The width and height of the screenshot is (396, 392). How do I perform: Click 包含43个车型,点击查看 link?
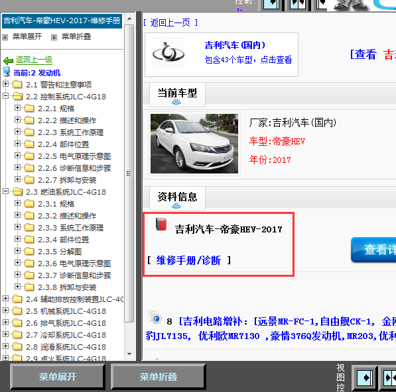[248, 60]
